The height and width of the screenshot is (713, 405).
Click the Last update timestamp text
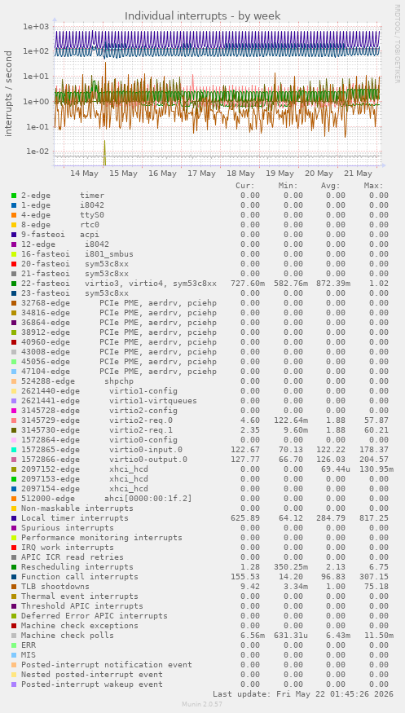point(303,694)
